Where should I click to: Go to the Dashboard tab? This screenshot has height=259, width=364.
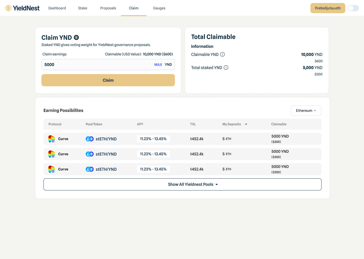[x=57, y=8]
